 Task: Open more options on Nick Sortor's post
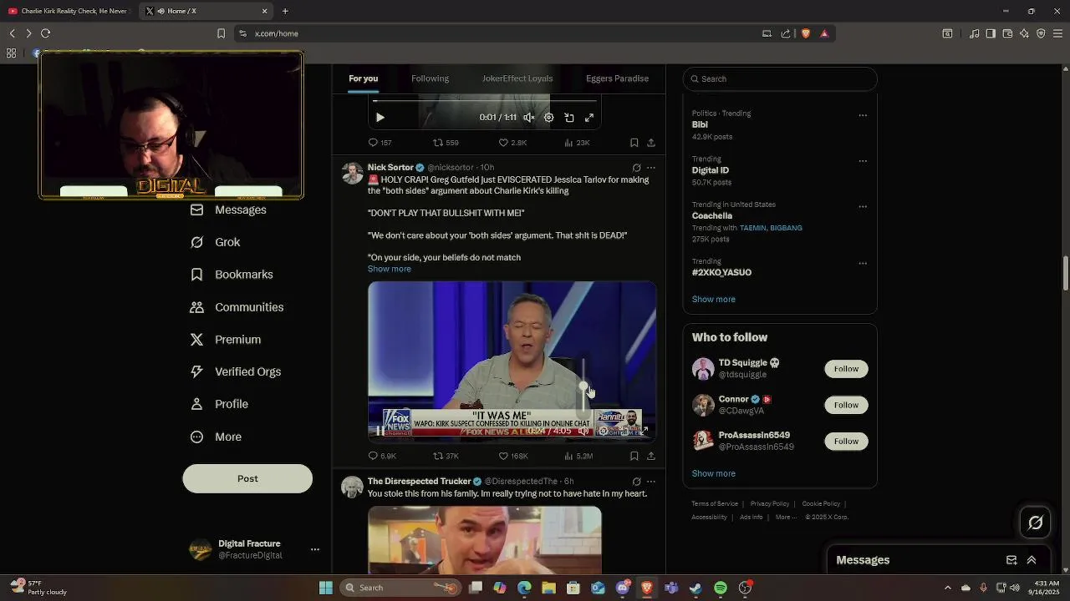tap(651, 168)
